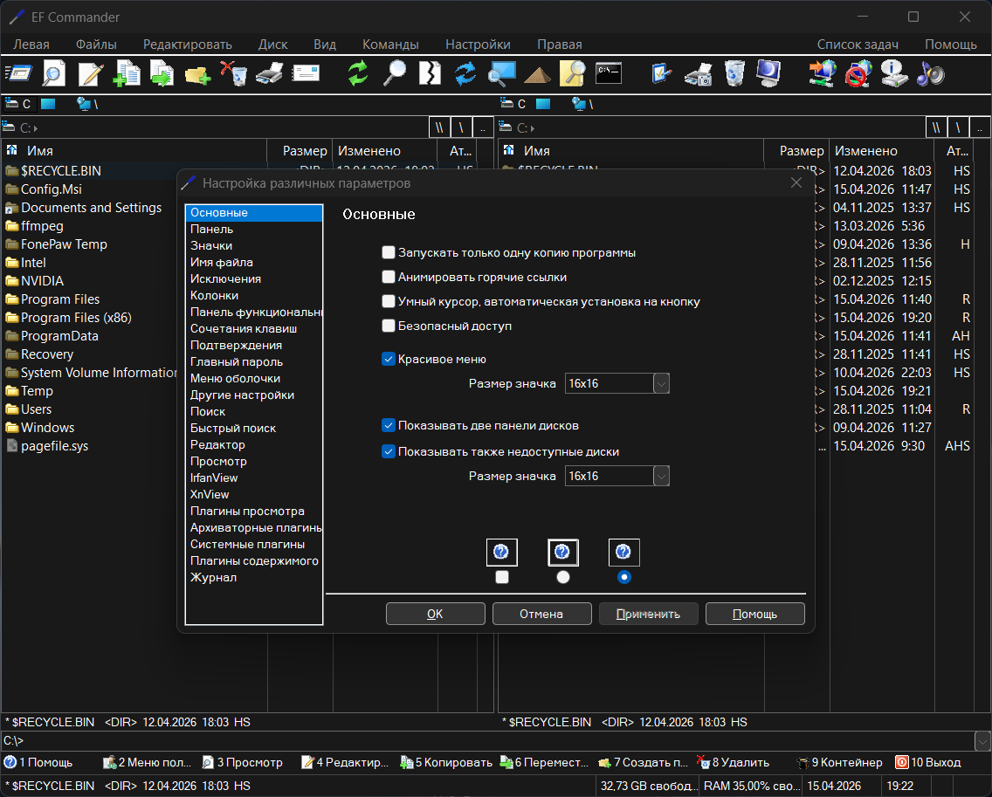Select the middle unselected radio button
Screen dimensions: 992x797
tap(563, 577)
